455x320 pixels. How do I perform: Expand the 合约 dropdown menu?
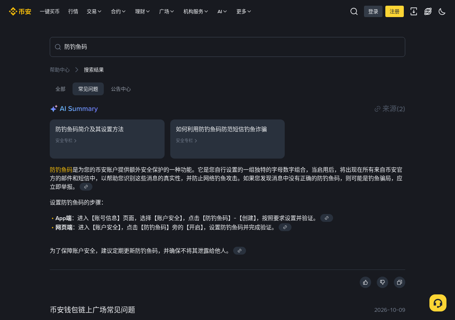[118, 11]
